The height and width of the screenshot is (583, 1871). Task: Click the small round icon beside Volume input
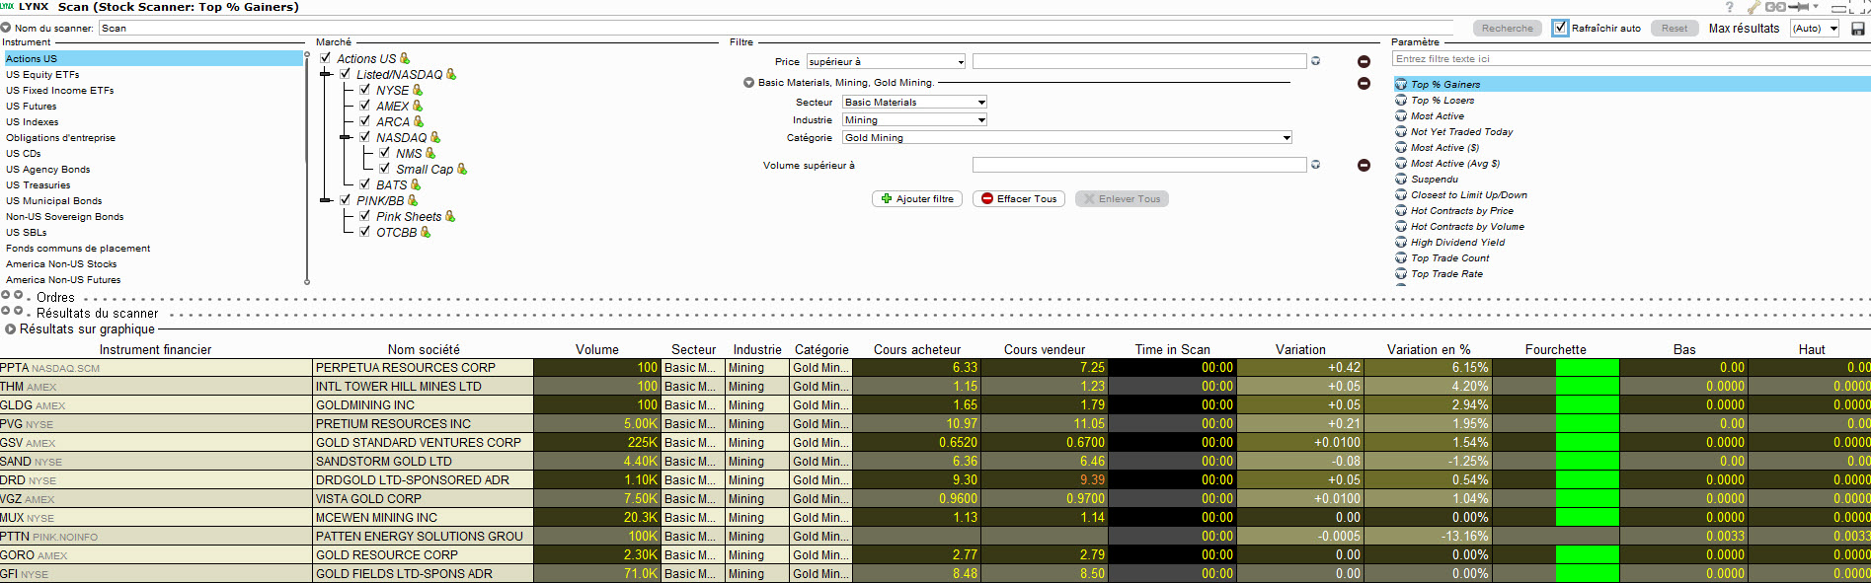[x=1315, y=165]
